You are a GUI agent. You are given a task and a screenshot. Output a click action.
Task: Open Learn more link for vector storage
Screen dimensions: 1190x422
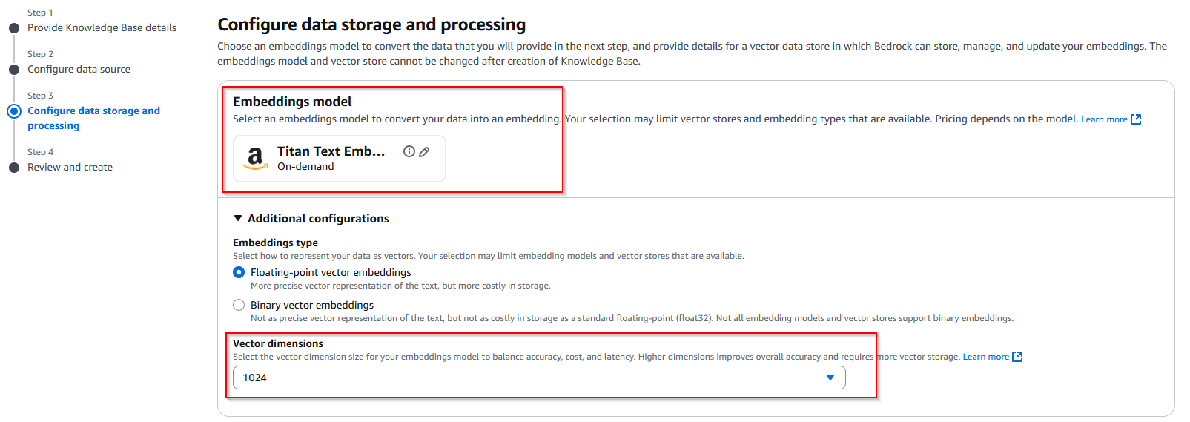985,357
